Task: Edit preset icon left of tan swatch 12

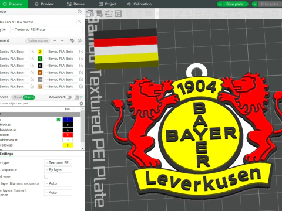Action: point(32,86)
